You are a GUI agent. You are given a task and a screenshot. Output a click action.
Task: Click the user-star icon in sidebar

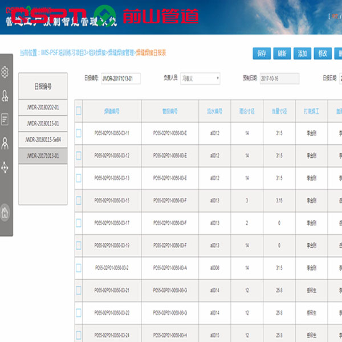pos(5,96)
